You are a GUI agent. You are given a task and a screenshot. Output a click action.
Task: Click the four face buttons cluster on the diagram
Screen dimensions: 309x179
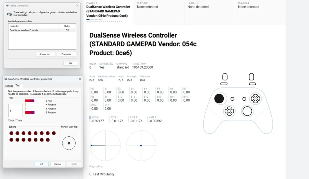pos(255,99)
